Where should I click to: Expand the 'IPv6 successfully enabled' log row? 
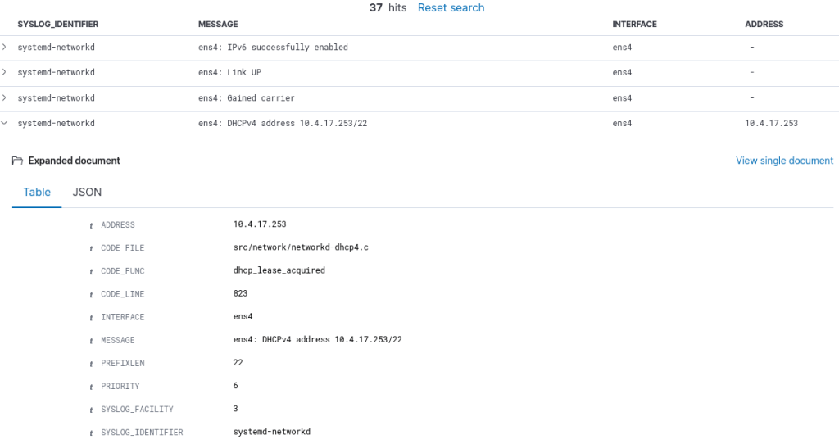click(5, 48)
